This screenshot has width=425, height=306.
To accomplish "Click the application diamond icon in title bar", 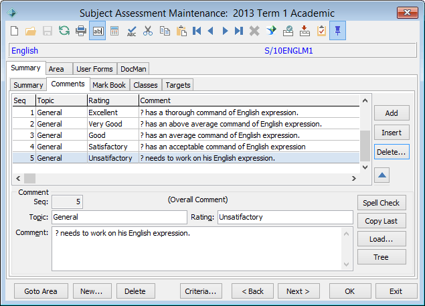I will 12,13.
